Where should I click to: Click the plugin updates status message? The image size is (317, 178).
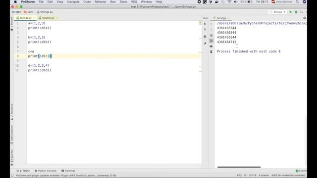[66, 176]
